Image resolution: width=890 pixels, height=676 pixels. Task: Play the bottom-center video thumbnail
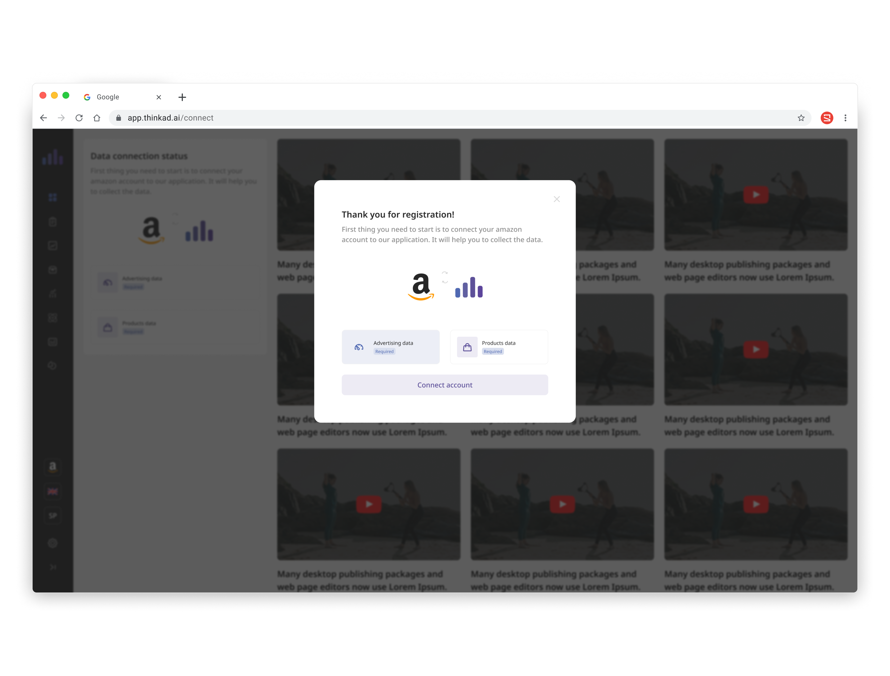pyautogui.click(x=562, y=504)
